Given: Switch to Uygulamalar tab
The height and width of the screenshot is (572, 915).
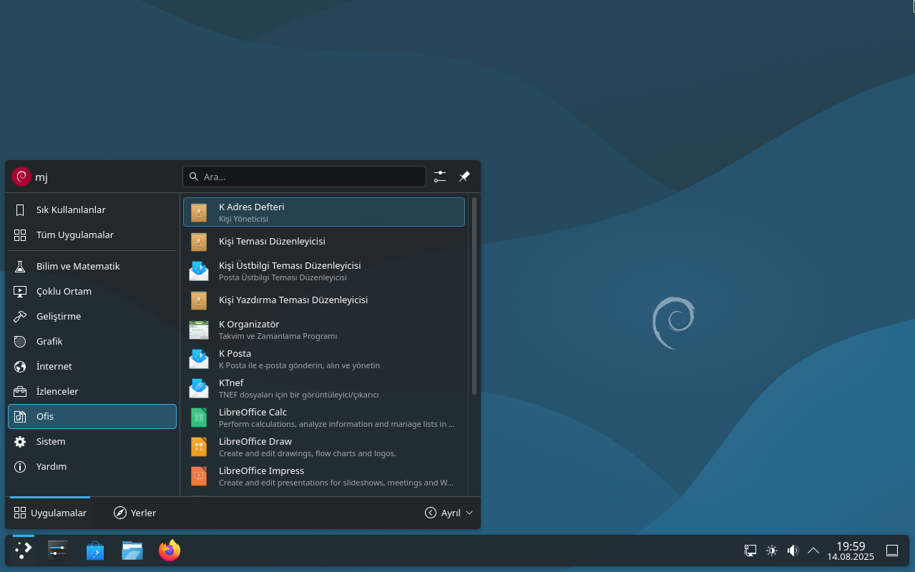Looking at the screenshot, I should 50,513.
